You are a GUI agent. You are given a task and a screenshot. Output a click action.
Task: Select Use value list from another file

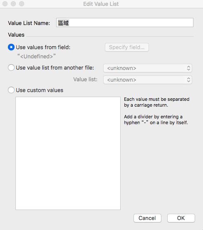click(11, 67)
